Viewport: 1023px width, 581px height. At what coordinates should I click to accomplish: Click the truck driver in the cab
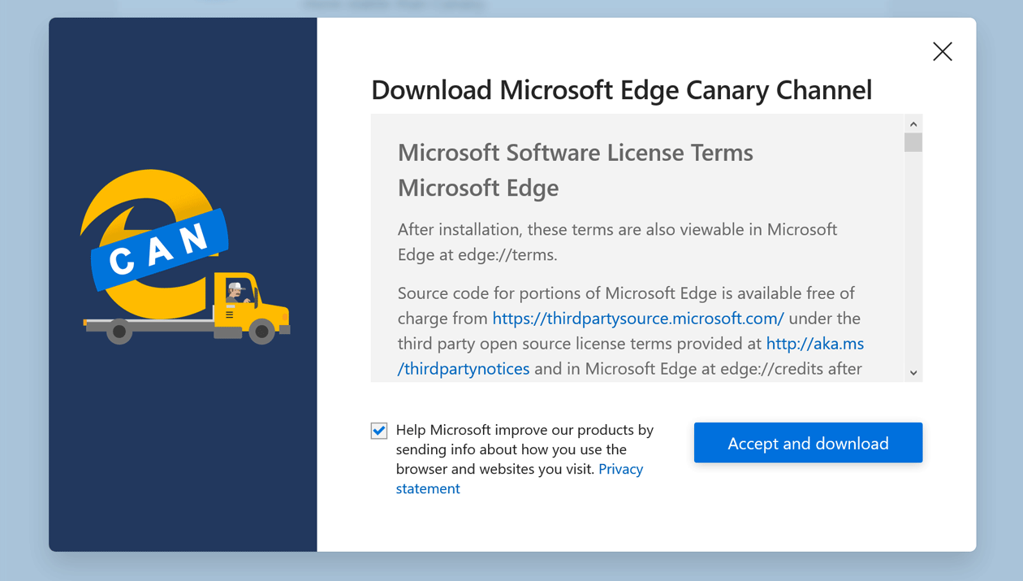click(236, 291)
